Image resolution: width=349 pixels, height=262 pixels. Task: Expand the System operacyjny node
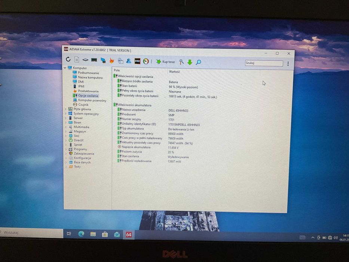pos(65,114)
